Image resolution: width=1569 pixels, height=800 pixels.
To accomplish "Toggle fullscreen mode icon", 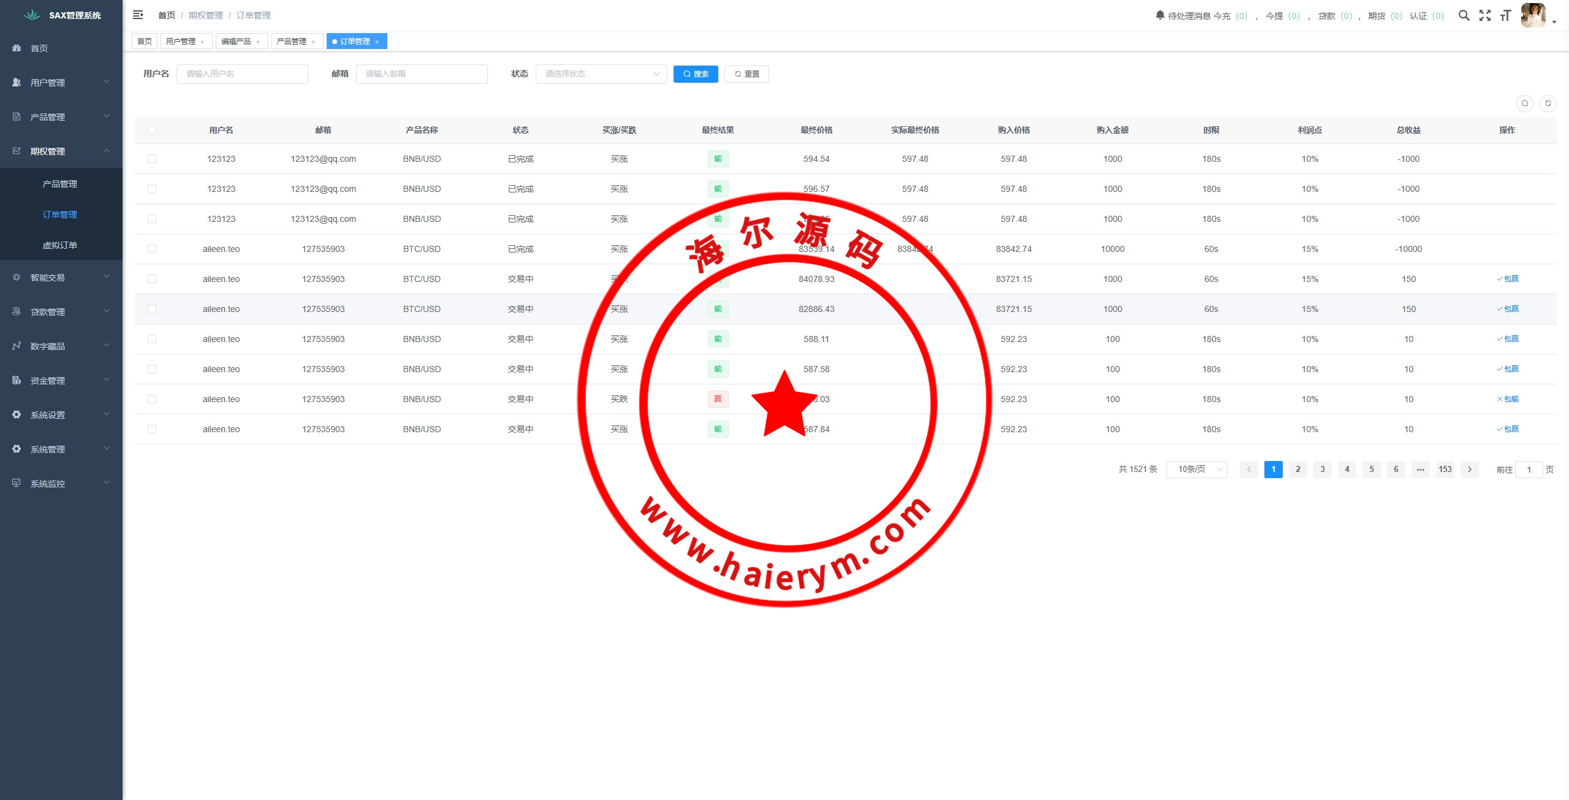I will click(1485, 15).
